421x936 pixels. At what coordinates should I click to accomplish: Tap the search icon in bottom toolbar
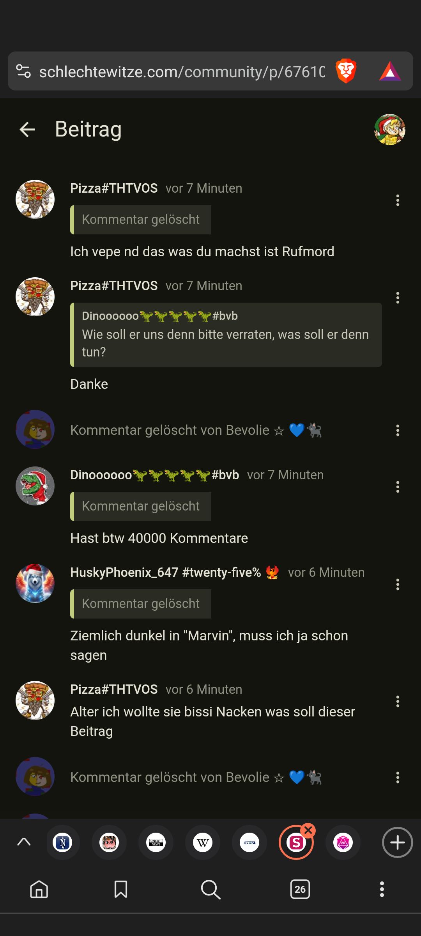(x=210, y=889)
